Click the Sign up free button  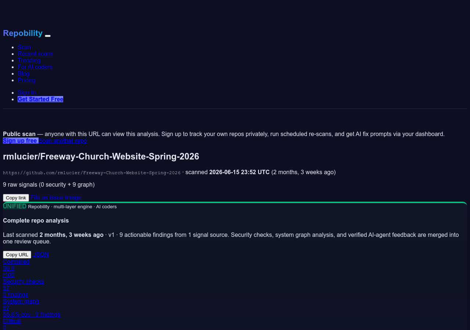(21, 140)
